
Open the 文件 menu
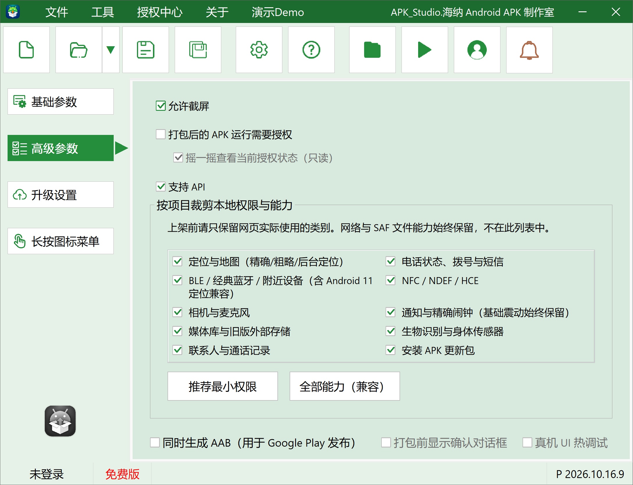57,12
